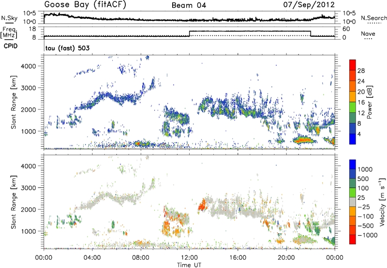Click the bottom blue Power colorbar segment
This screenshot has width=387, height=268.
coord(353,139)
